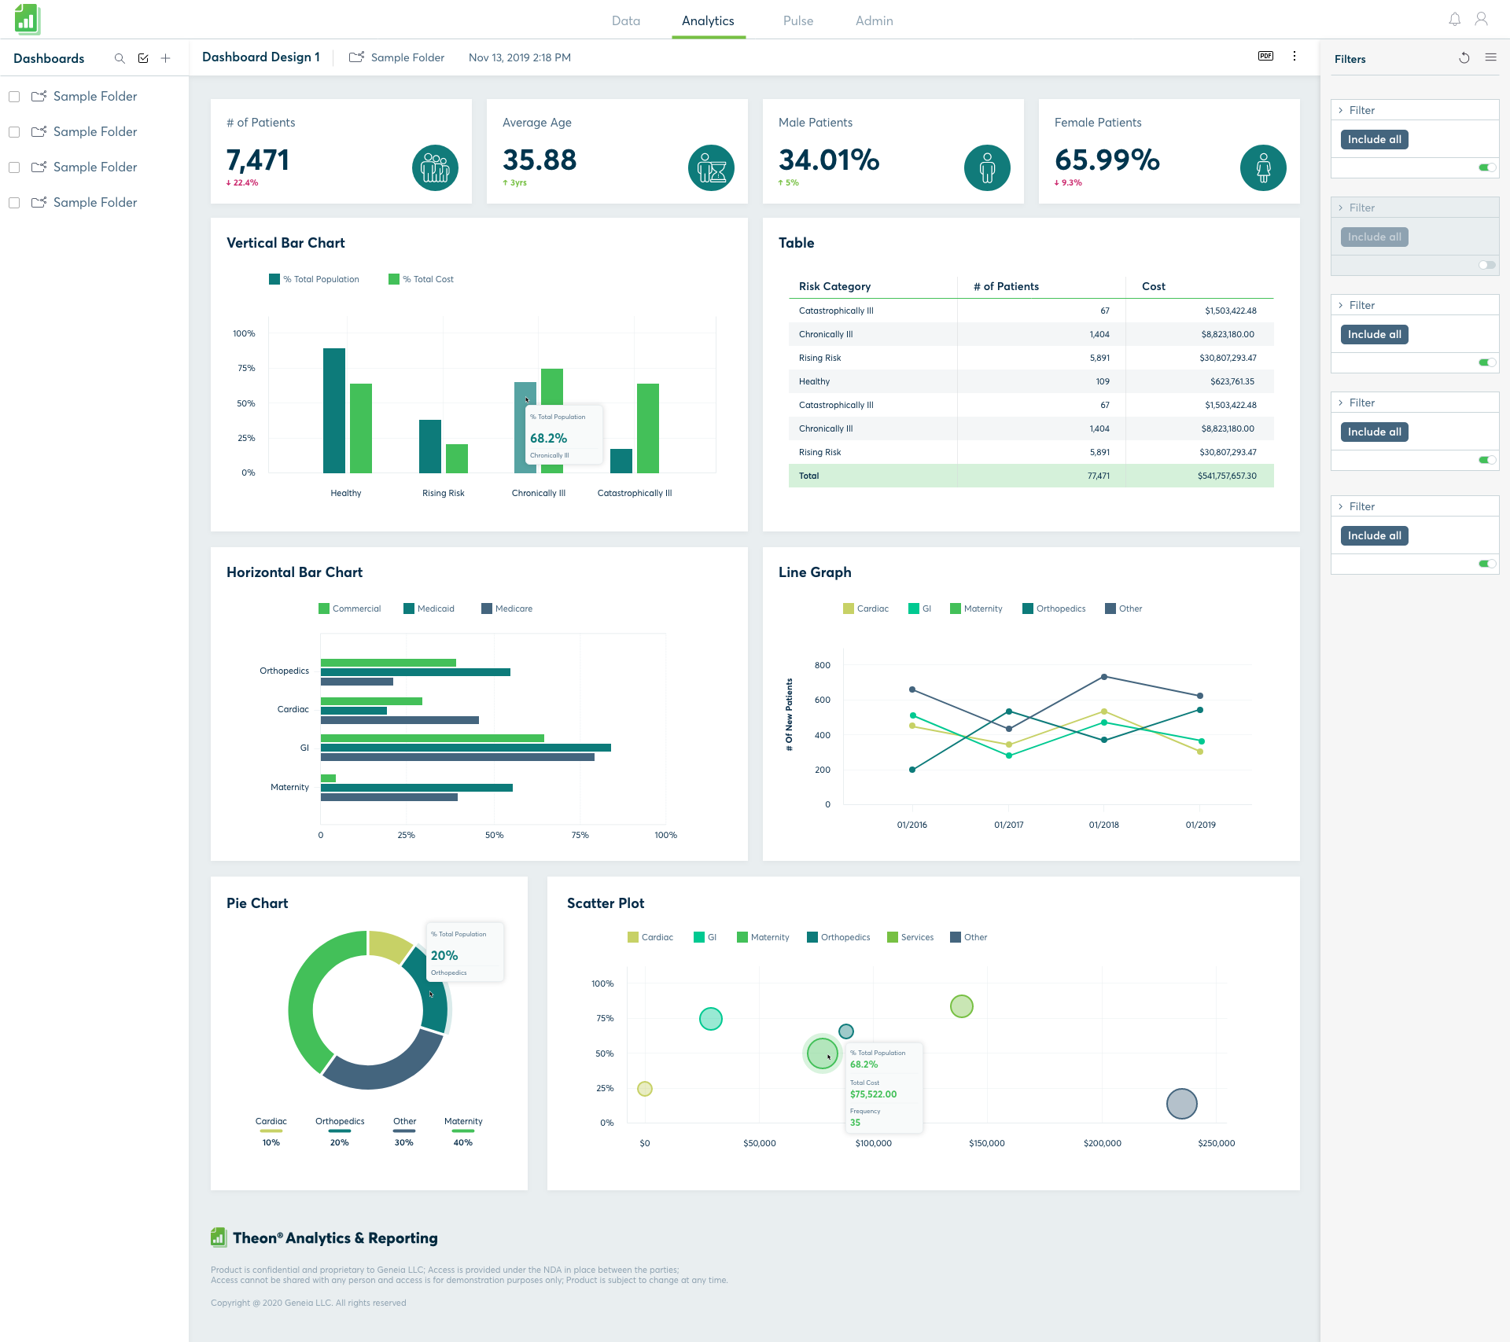
Task: Click the search icon in Dashboards panel
Action: pos(120,58)
